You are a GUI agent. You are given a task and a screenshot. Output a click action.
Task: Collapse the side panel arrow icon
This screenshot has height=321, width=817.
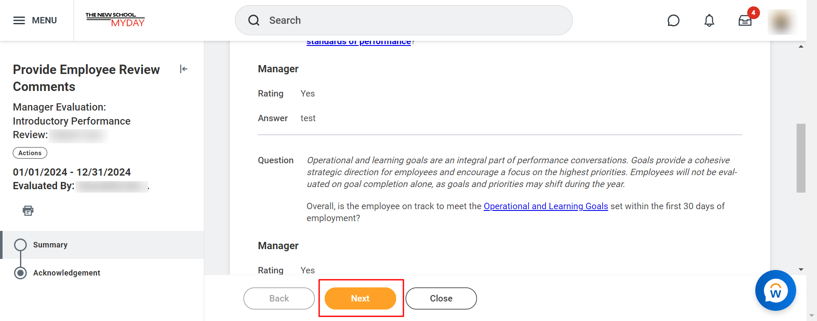pos(183,69)
